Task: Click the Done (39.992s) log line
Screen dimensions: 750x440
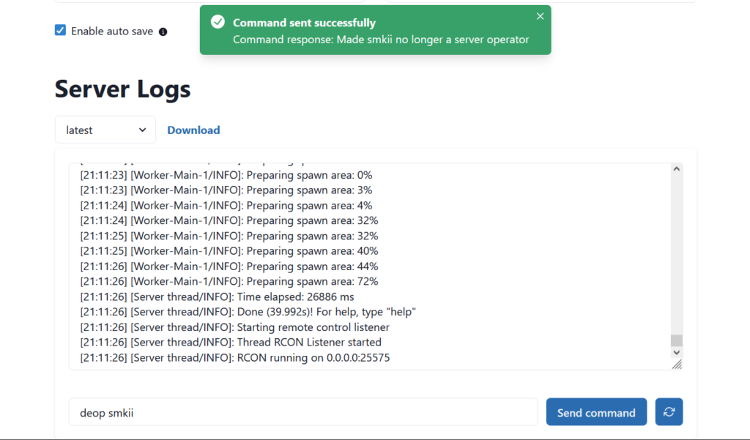Action: (x=248, y=312)
